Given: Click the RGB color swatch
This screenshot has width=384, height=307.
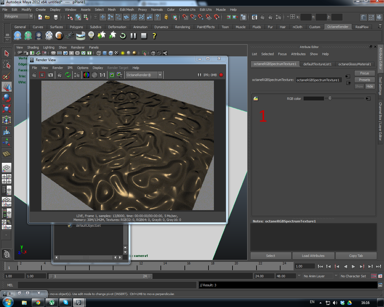Looking at the screenshot, I should (313, 99).
